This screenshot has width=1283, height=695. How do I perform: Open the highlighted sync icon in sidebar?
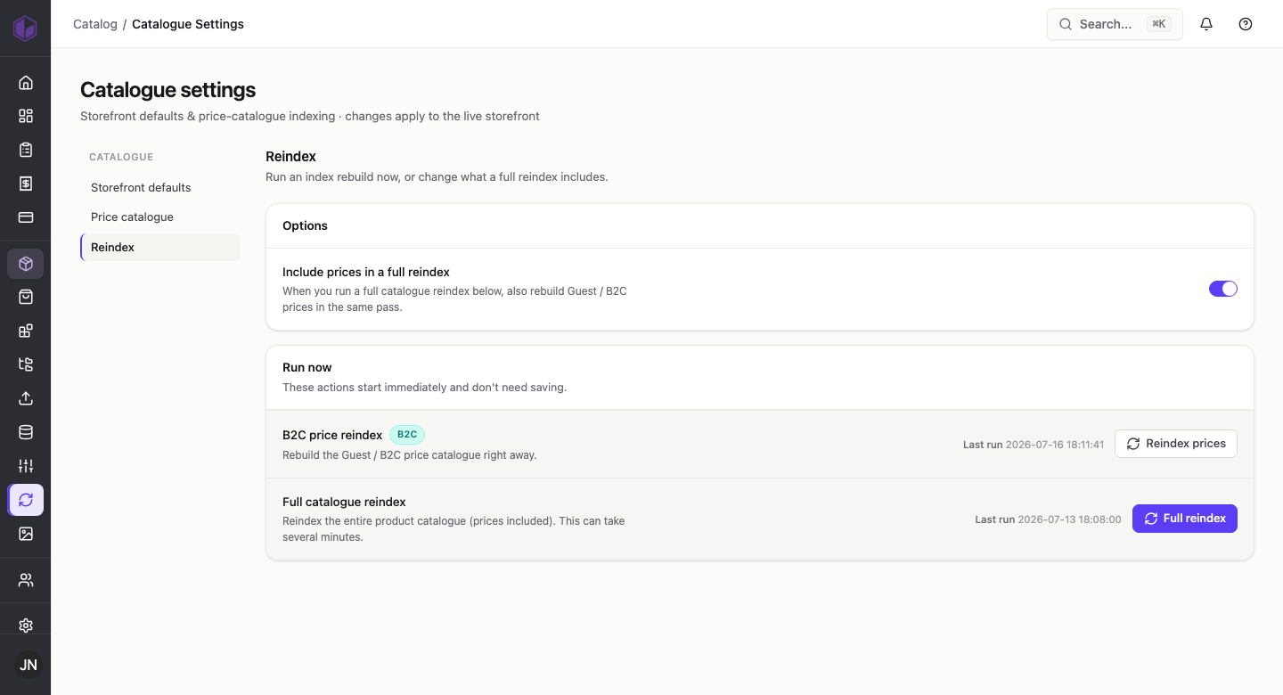click(26, 500)
